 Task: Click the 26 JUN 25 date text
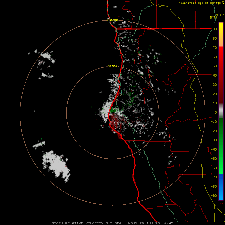tap(150, 223)
